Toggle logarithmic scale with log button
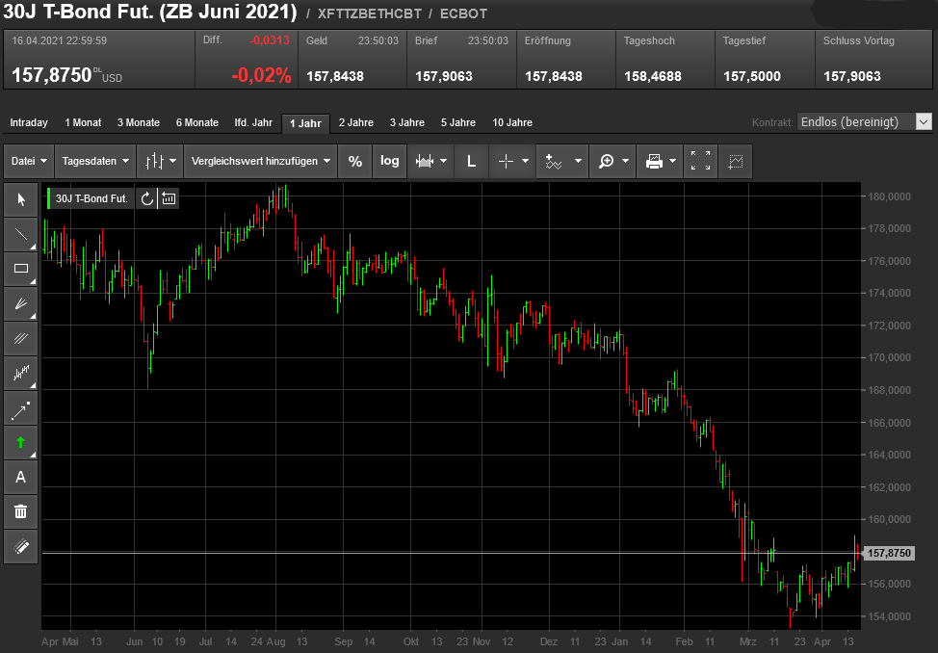 pyautogui.click(x=389, y=162)
